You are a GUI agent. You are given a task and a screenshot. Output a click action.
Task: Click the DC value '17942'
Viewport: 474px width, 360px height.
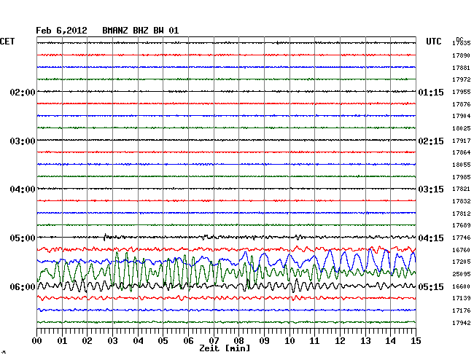(462, 323)
